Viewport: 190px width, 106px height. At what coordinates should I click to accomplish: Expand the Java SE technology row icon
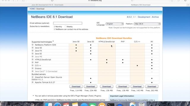click(32, 48)
